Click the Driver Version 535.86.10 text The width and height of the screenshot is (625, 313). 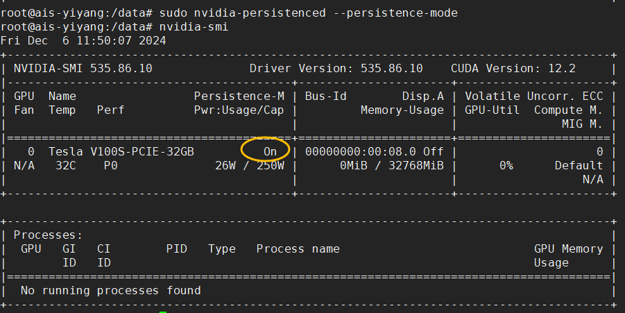(336, 69)
